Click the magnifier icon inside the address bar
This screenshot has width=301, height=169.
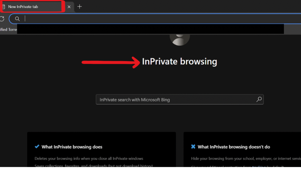tap(17, 19)
